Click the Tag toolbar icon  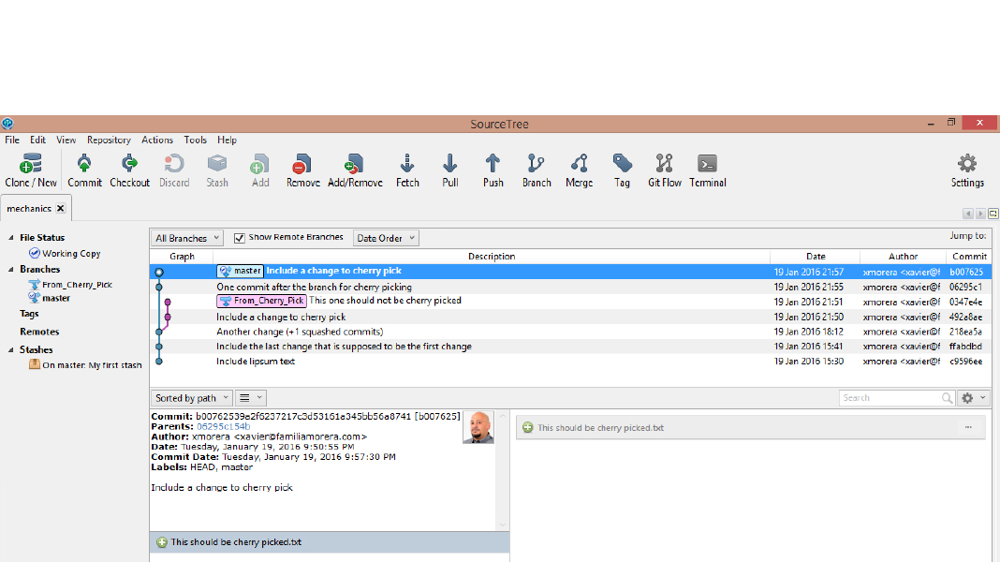[622, 170]
